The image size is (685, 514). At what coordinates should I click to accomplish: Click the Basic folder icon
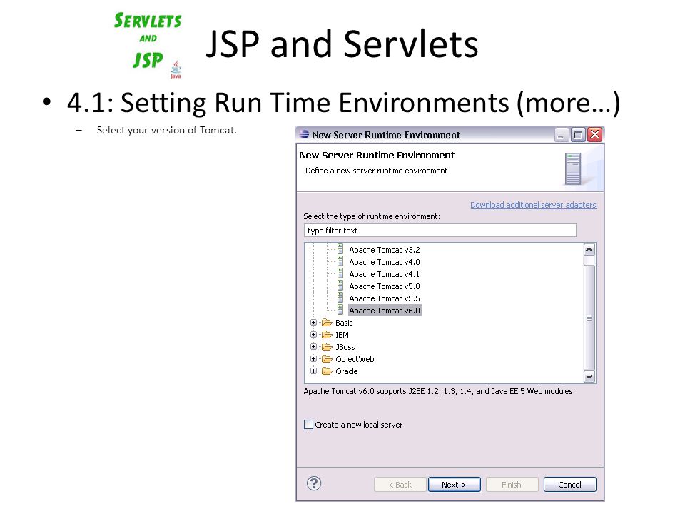point(327,323)
